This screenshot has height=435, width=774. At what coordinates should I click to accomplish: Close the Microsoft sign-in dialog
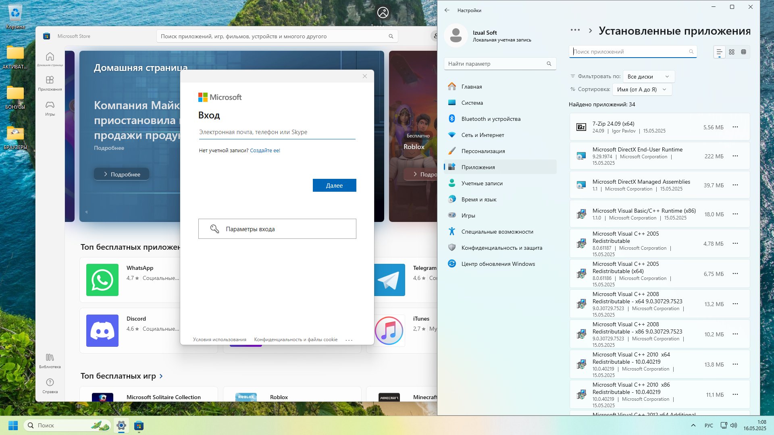point(365,76)
